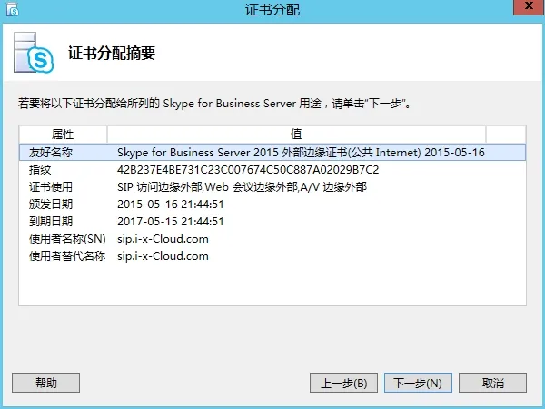Click the 值 column header
Image resolution: width=545 pixels, height=409 pixels.
(296, 134)
